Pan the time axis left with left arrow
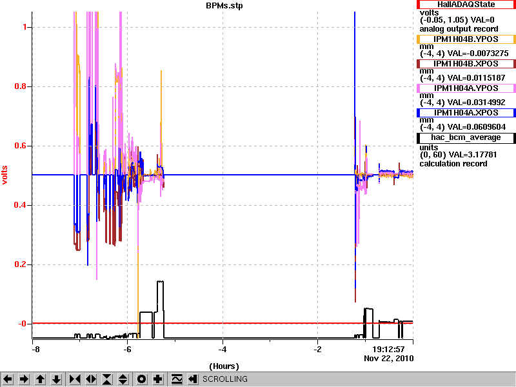516x387 pixels. click(8, 379)
